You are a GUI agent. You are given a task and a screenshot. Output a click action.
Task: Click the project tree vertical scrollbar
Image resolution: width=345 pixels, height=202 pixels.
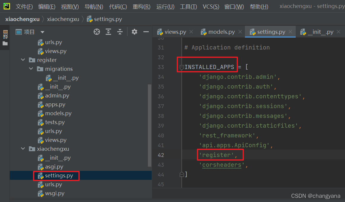click(x=150, y=125)
